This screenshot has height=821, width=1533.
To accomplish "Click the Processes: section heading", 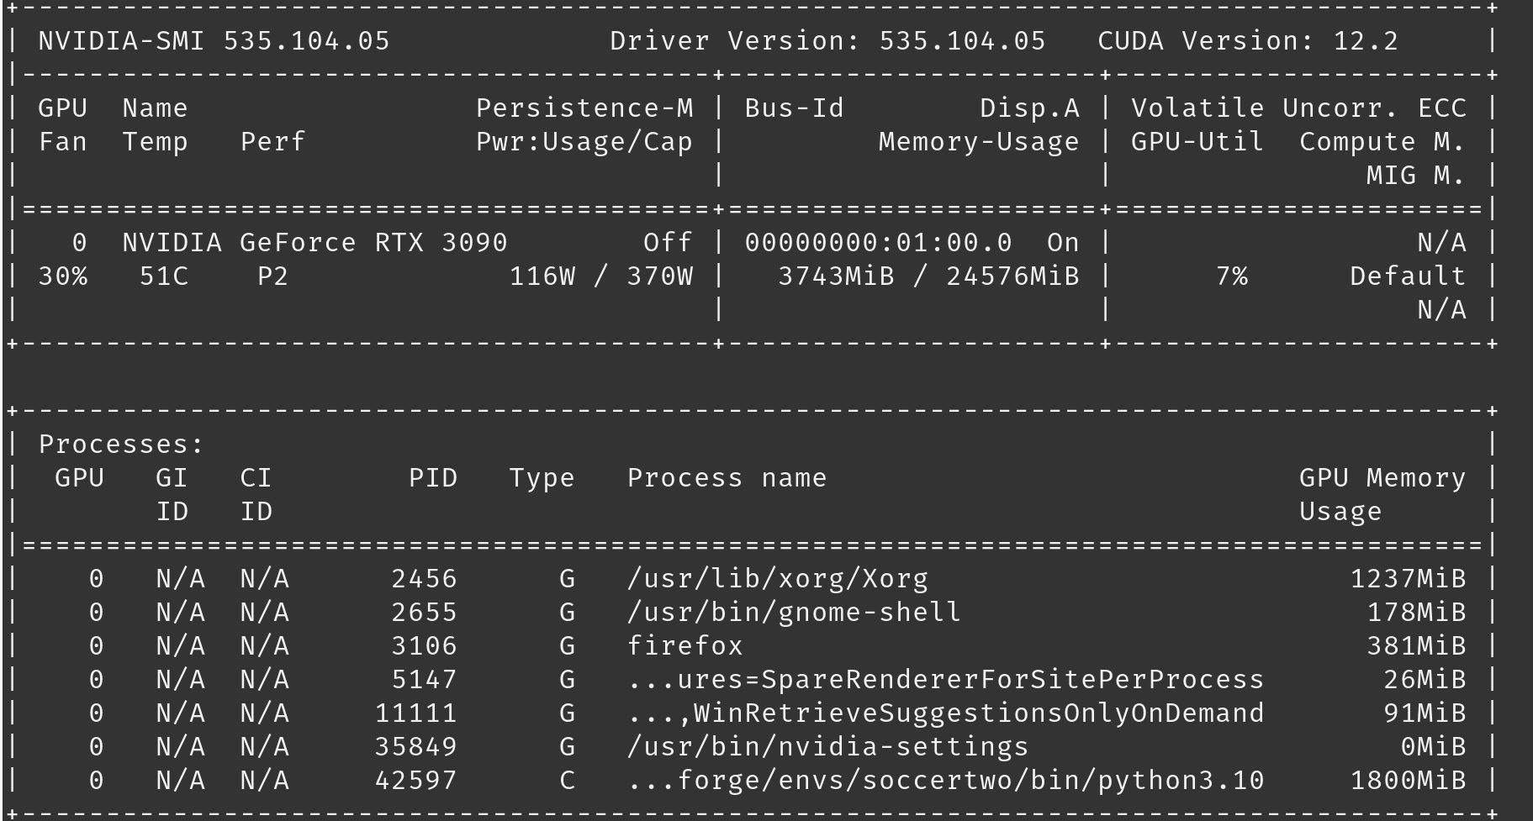I will pyautogui.click(x=121, y=445).
